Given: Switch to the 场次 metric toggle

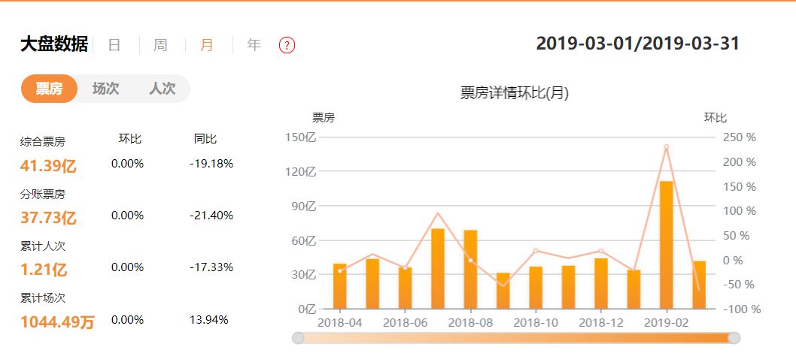Looking at the screenshot, I should pos(105,89).
